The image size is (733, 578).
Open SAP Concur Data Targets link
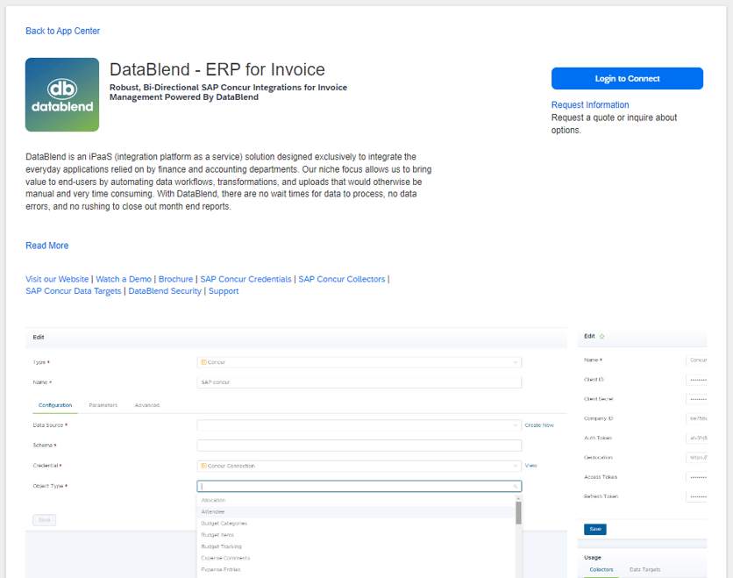tap(74, 291)
